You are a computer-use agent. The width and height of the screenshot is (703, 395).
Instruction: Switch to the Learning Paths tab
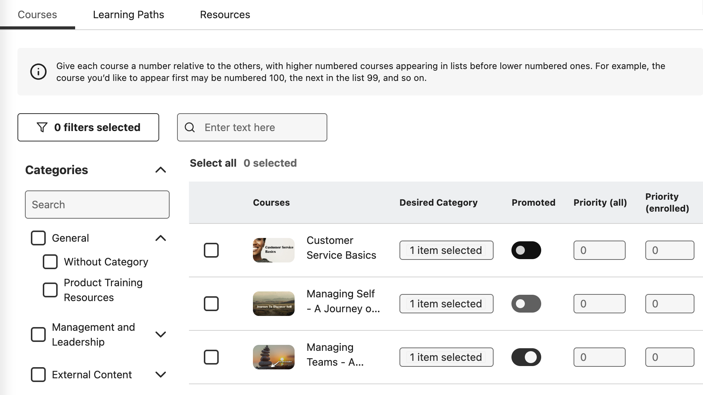tap(128, 15)
